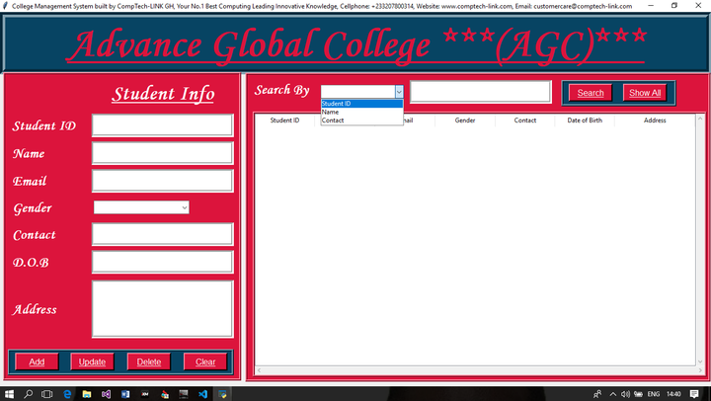
Task: Choose Contact from search list
Action: click(361, 120)
